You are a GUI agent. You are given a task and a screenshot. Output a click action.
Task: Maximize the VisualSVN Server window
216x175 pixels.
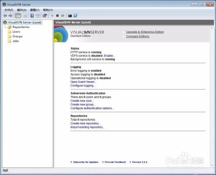pos(202,5)
